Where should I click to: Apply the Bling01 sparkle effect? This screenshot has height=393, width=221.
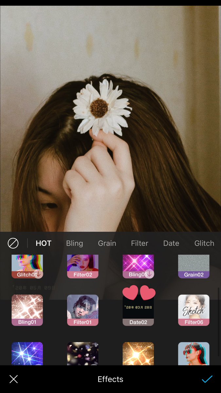(x=27, y=310)
